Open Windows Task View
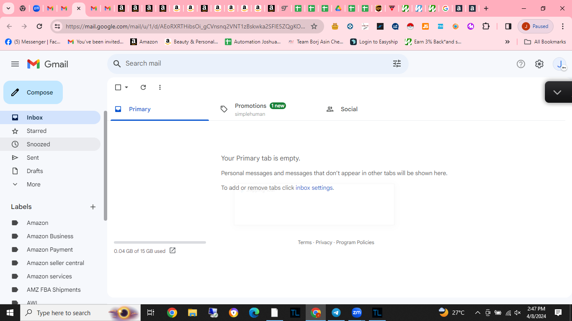 click(151, 313)
